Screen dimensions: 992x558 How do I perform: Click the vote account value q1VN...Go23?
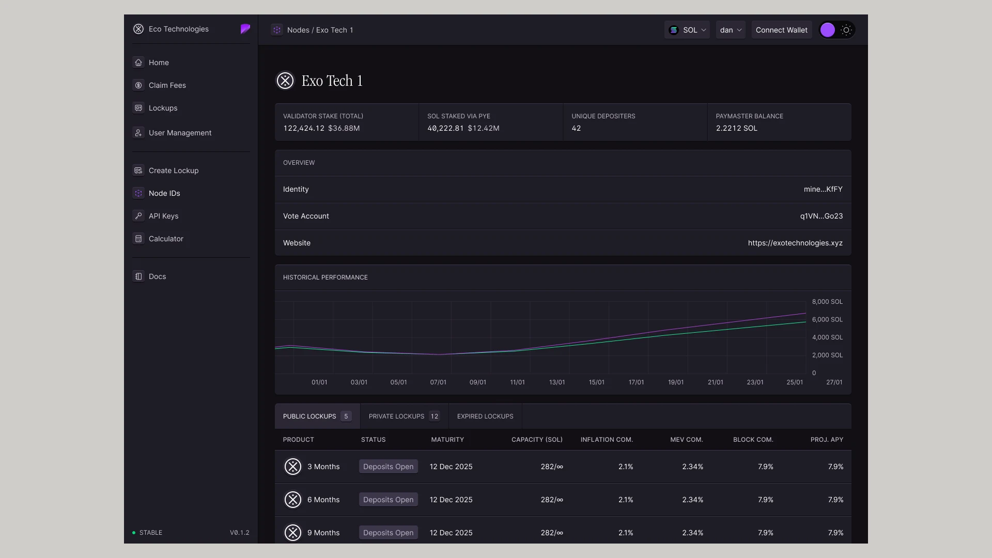(x=822, y=216)
